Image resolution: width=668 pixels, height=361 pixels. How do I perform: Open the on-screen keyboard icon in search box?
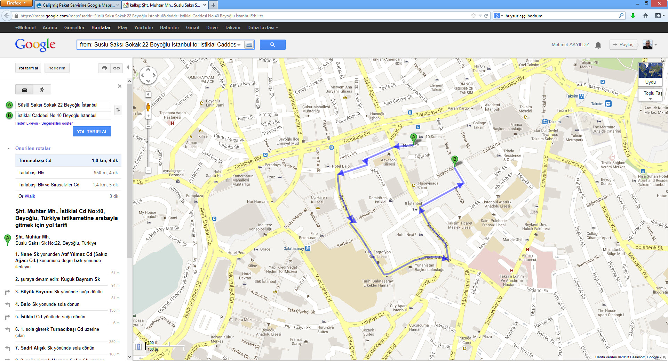[x=249, y=44]
